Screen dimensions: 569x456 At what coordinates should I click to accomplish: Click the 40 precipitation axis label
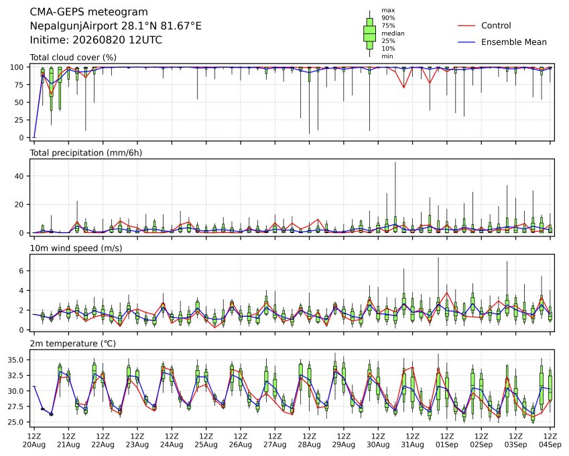19,176
